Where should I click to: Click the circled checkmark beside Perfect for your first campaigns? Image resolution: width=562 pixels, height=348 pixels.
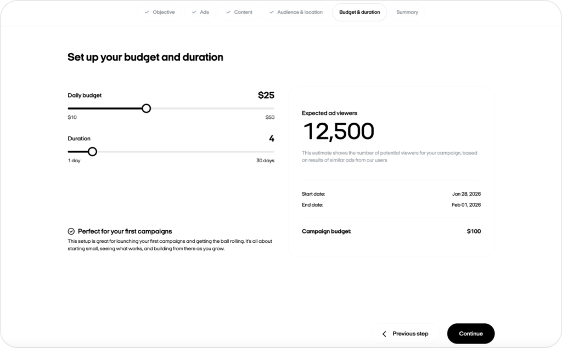pos(70,231)
